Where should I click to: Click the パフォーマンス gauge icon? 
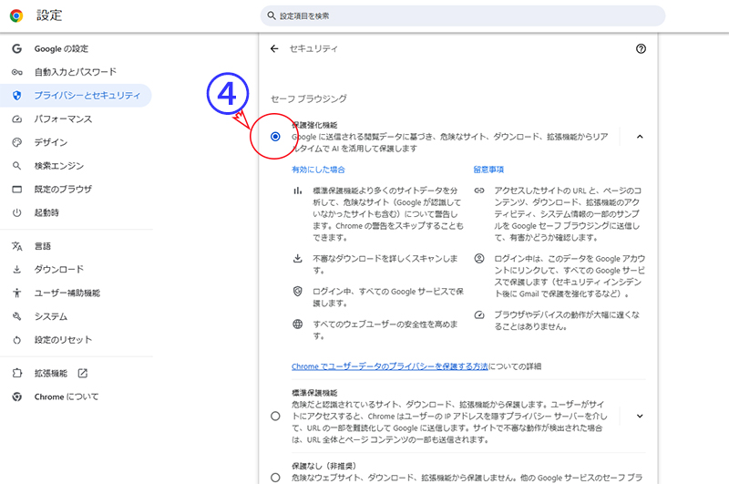point(16,119)
